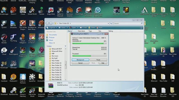Click Share in the Explorer toolbar
Viewport: 179px width, 100px height.
tap(92, 27)
